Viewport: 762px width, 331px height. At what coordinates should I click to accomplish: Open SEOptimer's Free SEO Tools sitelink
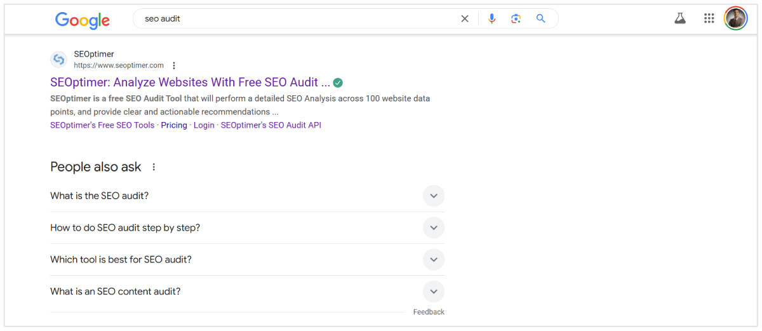coord(102,125)
